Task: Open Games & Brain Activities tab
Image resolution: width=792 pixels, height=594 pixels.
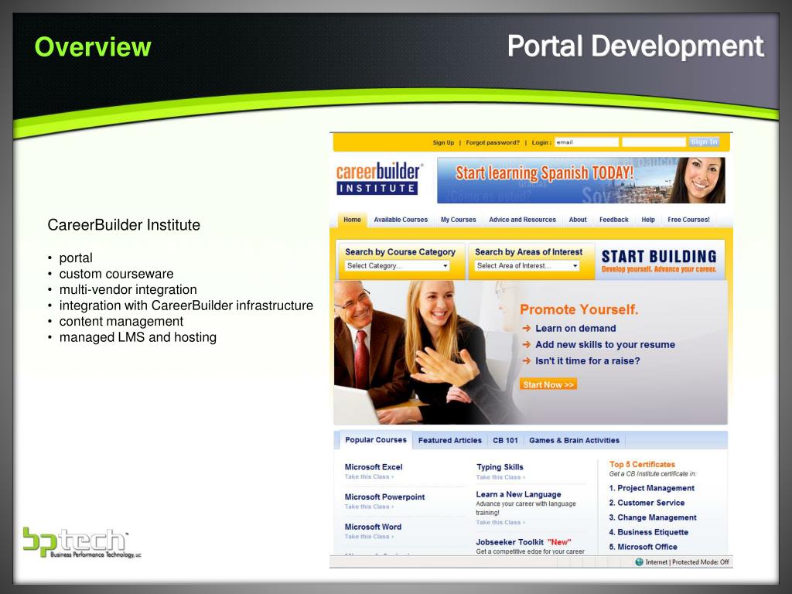Action: tap(574, 440)
